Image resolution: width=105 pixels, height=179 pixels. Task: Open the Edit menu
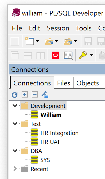pyautogui.click(x=35, y=28)
